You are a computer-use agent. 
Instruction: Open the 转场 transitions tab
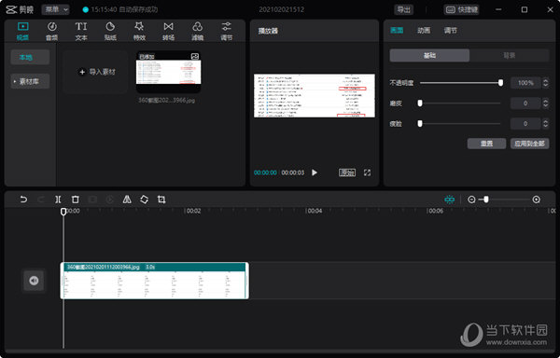pyautogui.click(x=169, y=31)
